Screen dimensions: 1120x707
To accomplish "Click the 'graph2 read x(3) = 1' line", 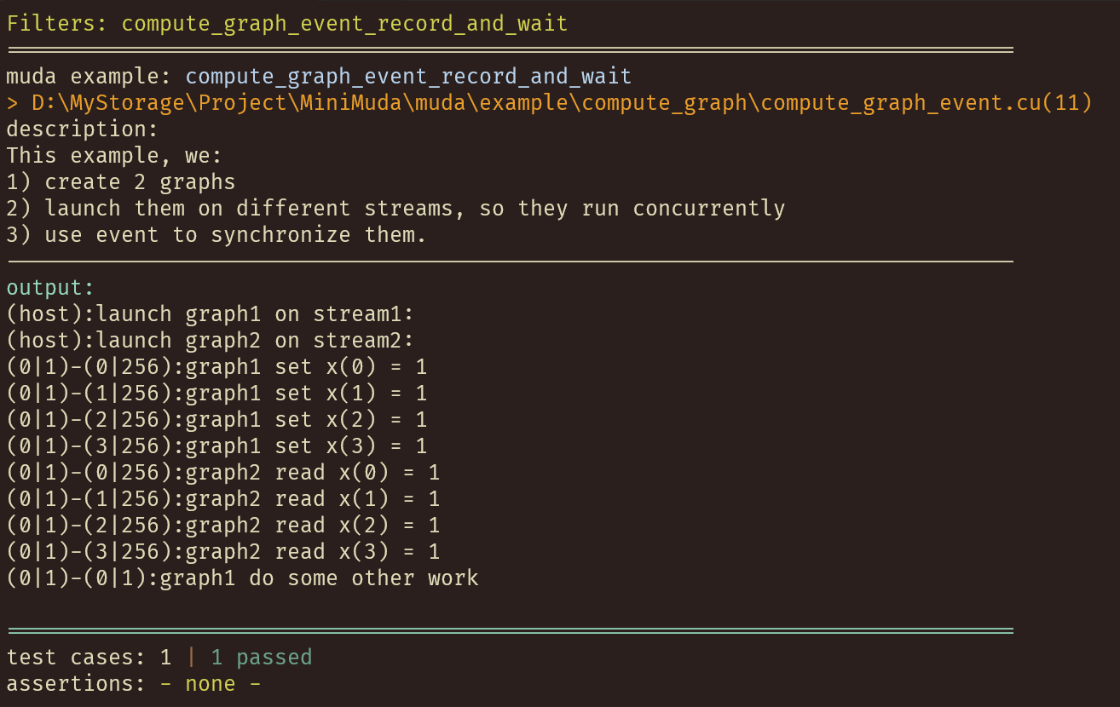I will tap(223, 552).
